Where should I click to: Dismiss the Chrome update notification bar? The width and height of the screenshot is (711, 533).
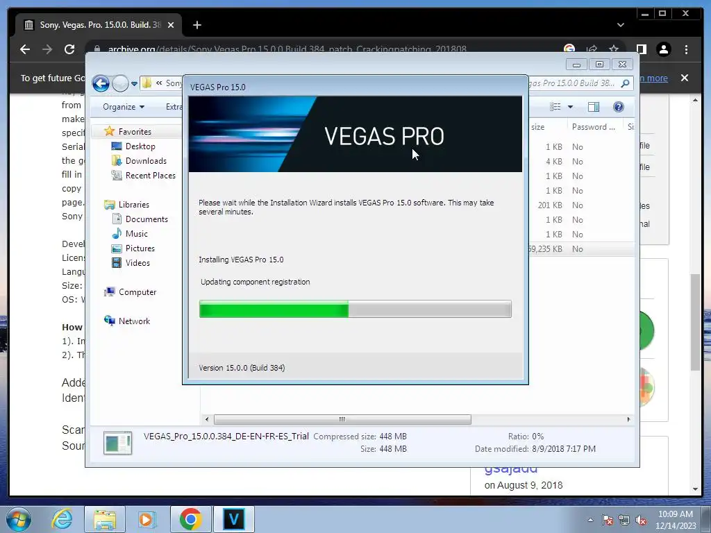point(685,78)
